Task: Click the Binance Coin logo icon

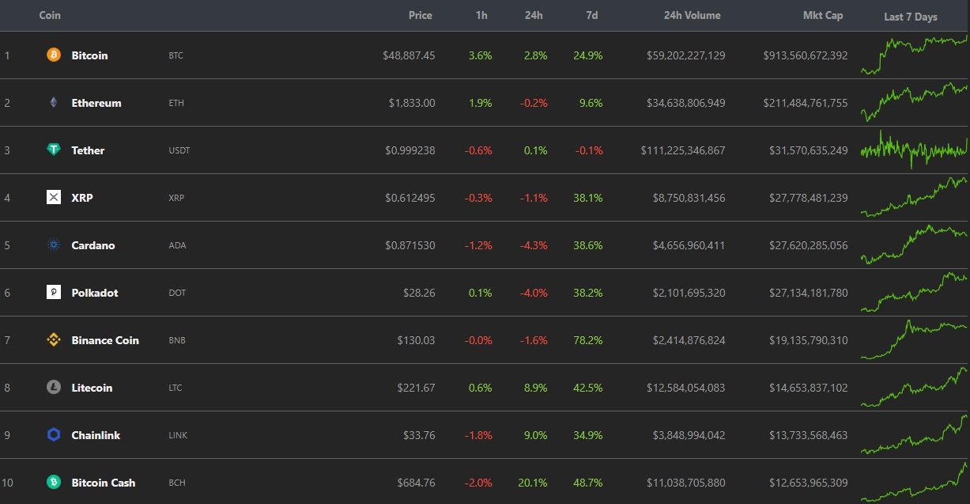Action: click(x=54, y=340)
